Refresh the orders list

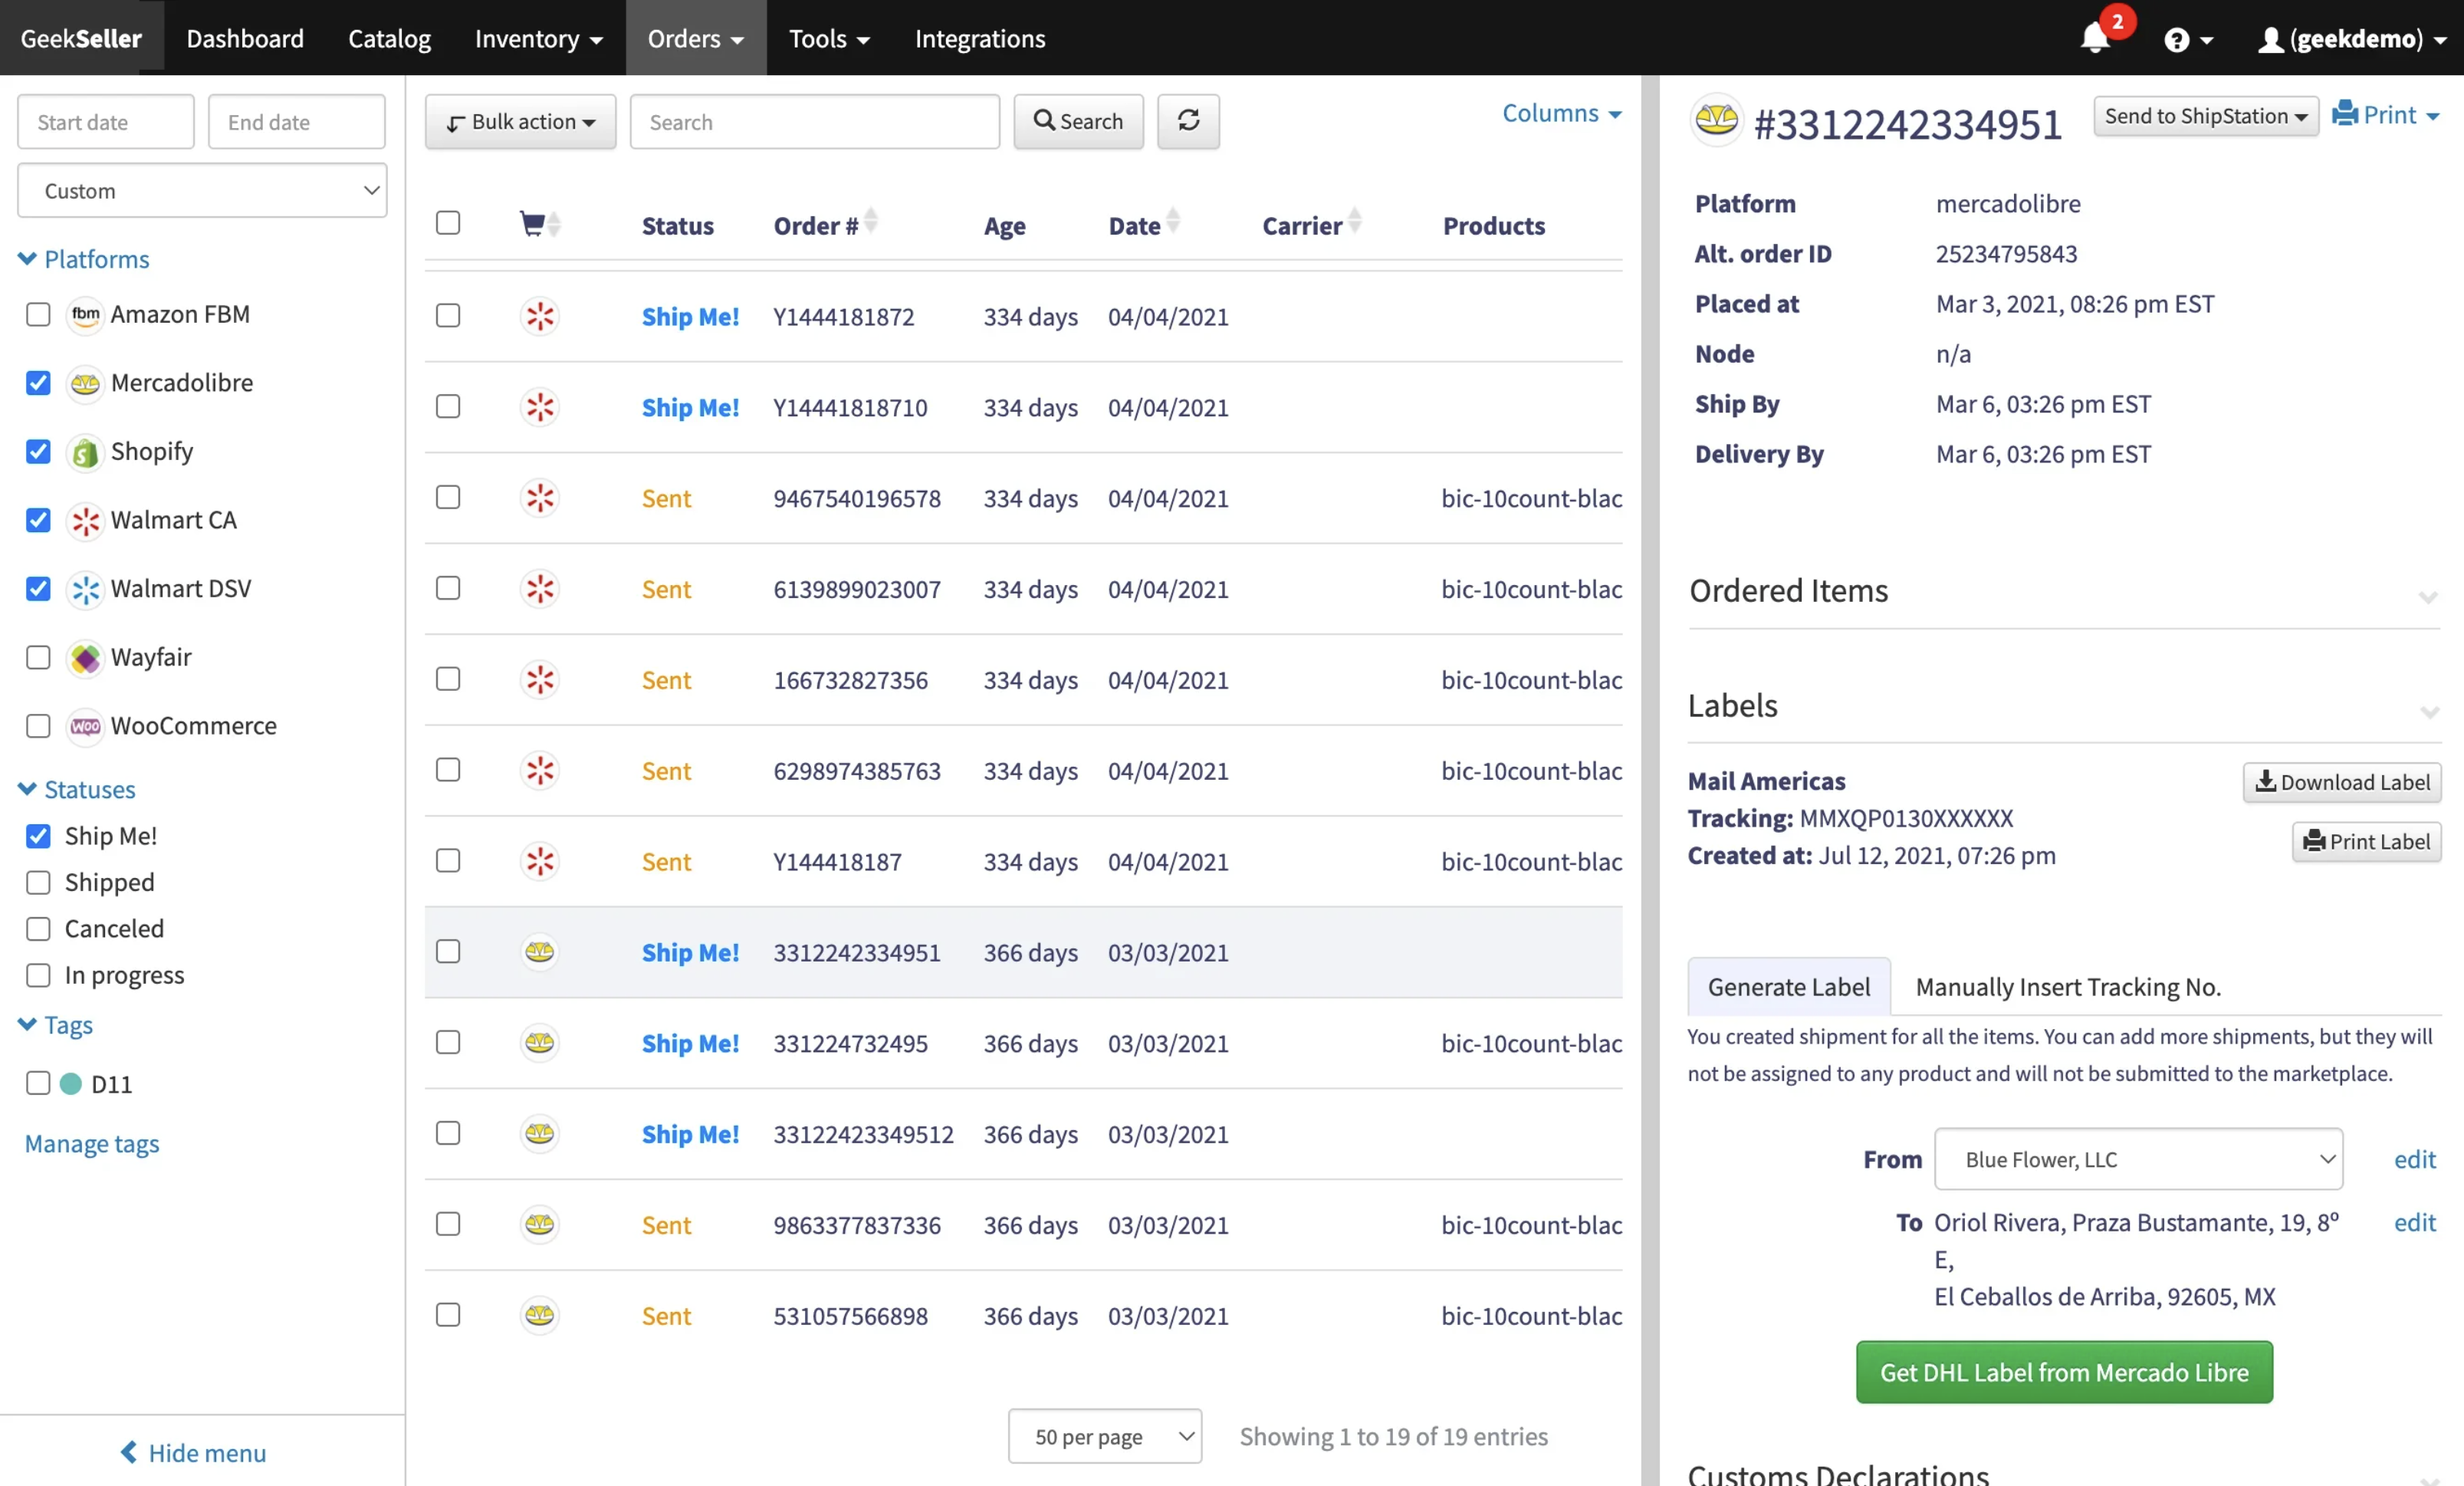(1188, 121)
